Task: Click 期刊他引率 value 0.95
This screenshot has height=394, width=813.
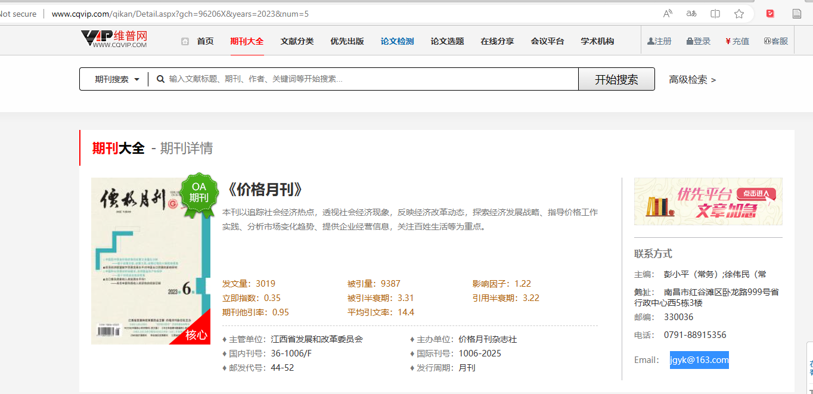Action: pos(281,312)
